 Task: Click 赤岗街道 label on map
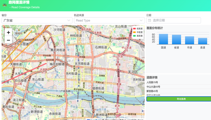tap(55, 114)
